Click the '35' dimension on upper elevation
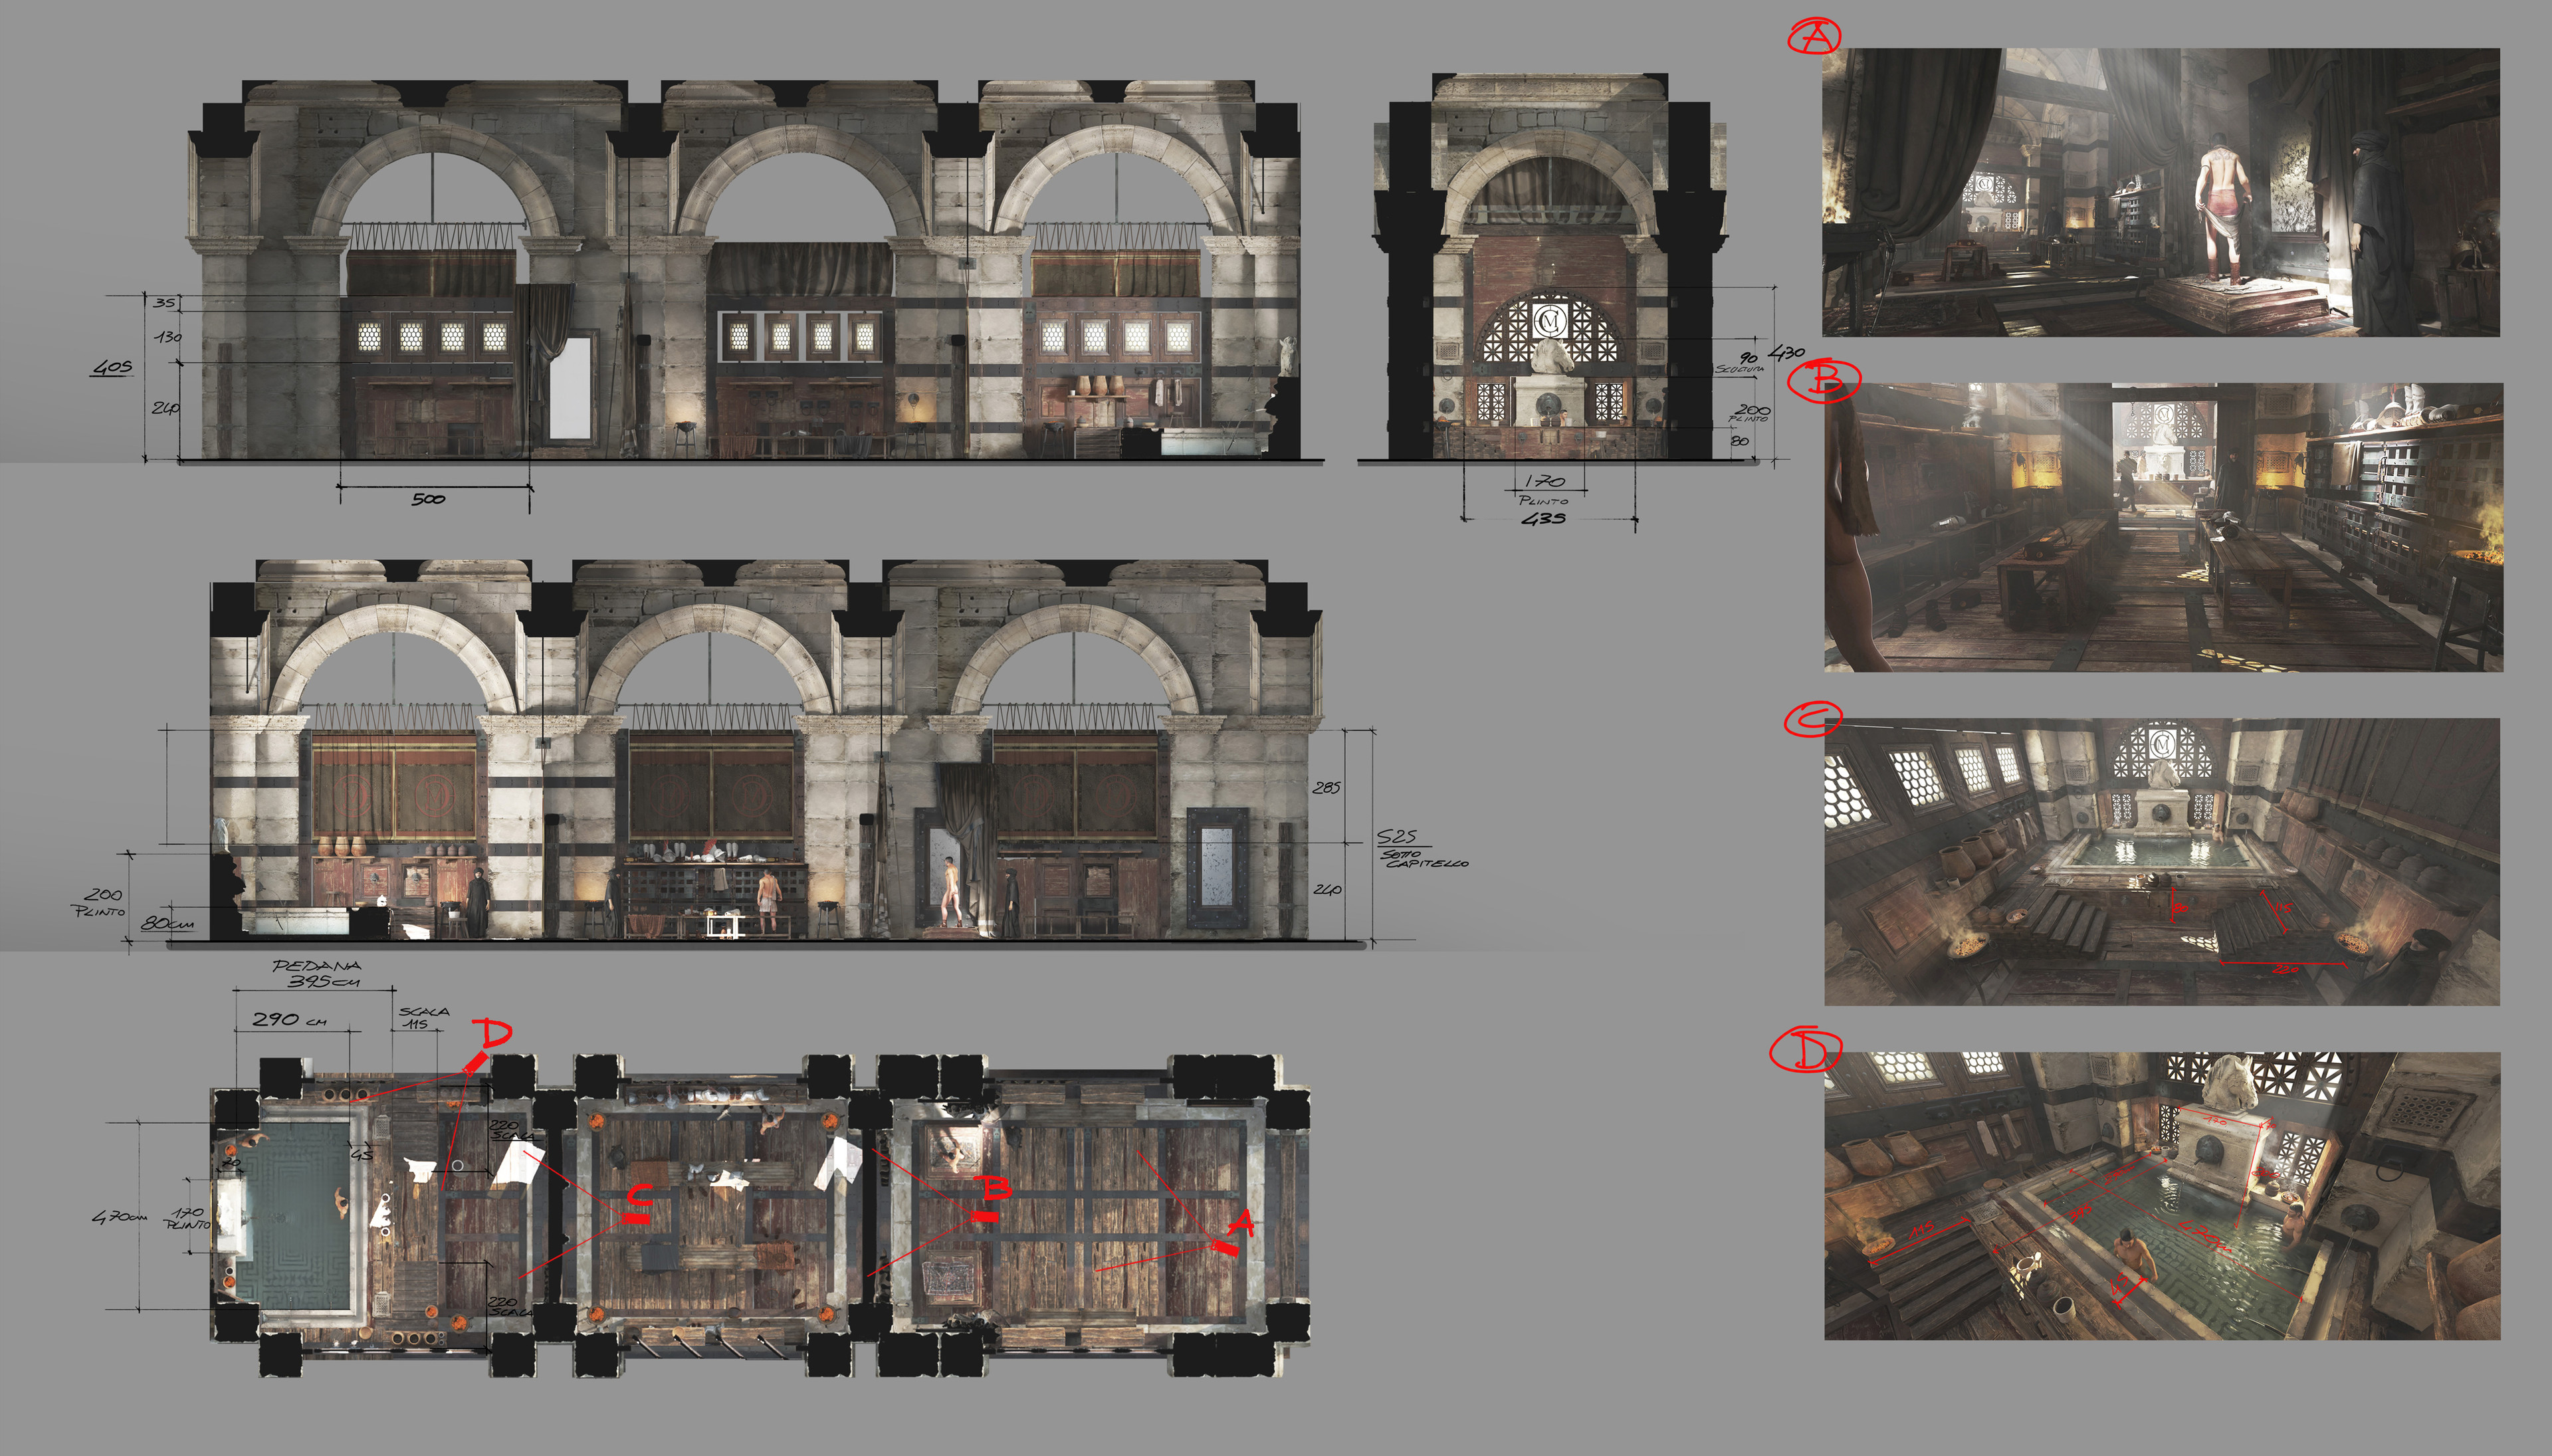The width and height of the screenshot is (2552, 1456). [x=164, y=302]
